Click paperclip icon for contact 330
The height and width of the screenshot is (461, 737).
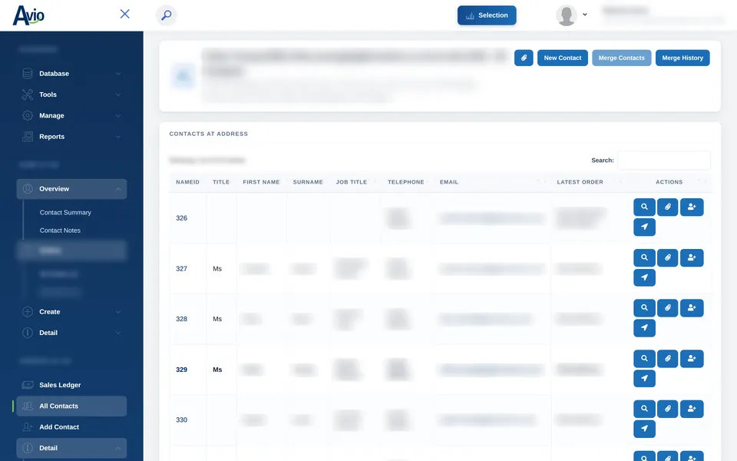pyautogui.click(x=667, y=410)
